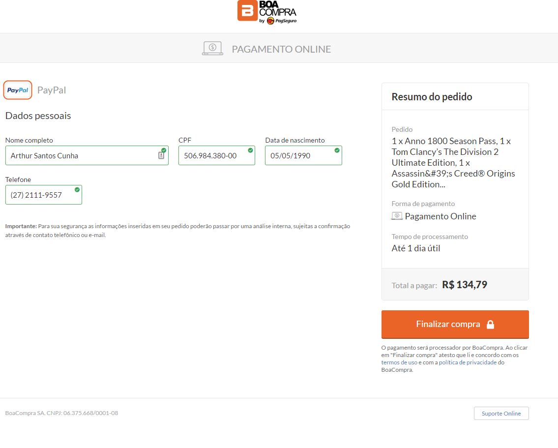Click the contact card icon in name field
The height and width of the screenshot is (448, 558).
click(x=161, y=155)
